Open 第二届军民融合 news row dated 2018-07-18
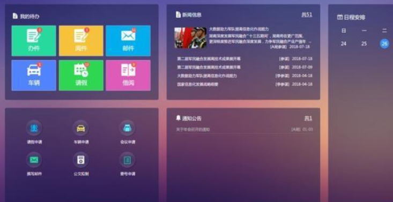The image size is (393, 202). (x=244, y=58)
